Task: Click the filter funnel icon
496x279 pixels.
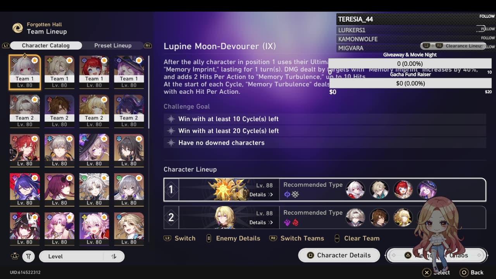Action: pyautogui.click(x=28, y=256)
